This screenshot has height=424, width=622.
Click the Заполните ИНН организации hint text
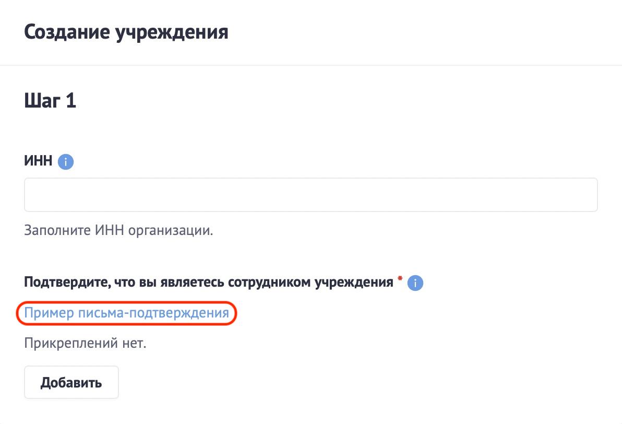[118, 230]
